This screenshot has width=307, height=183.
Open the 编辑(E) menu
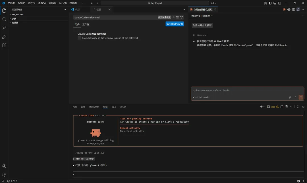pyautogui.click(x=21, y=3)
